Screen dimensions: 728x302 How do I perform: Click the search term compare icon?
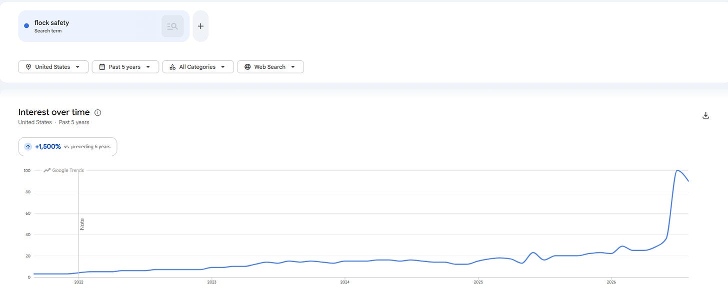[172, 26]
